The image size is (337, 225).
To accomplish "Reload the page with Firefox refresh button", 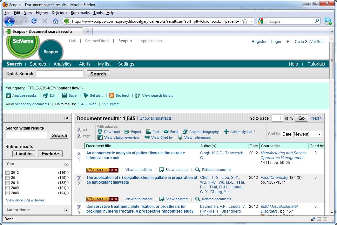I will [34, 21].
